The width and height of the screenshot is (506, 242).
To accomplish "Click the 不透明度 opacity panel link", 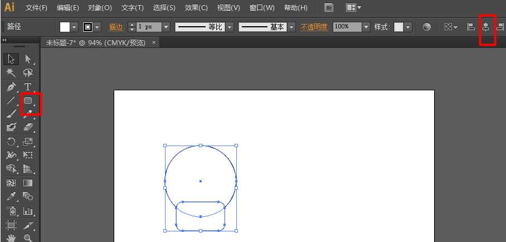I will 315,27.
